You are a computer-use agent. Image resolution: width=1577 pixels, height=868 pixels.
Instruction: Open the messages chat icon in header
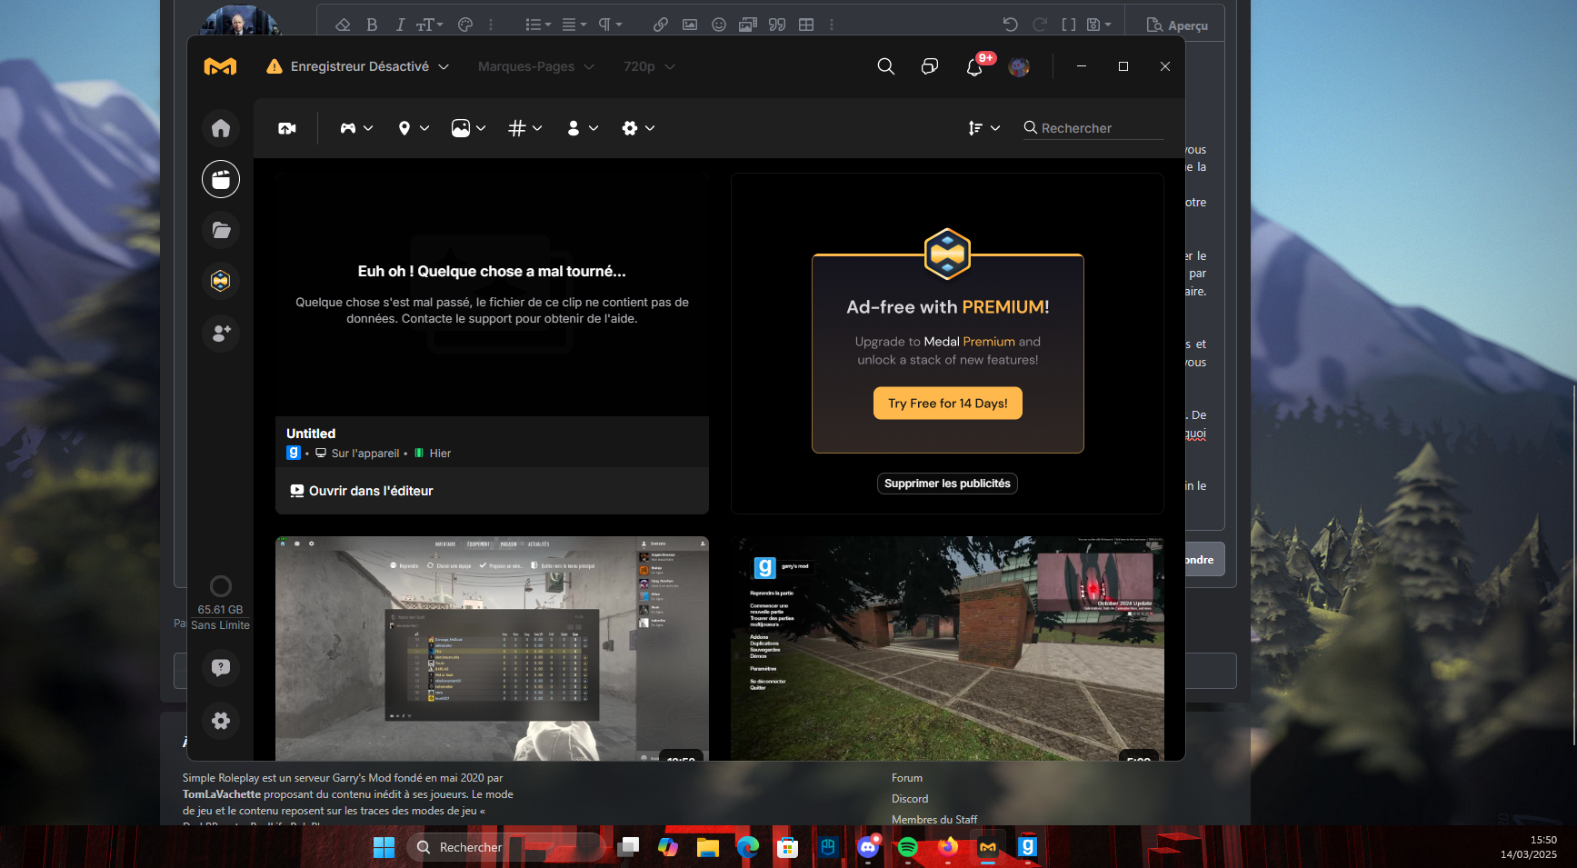pyautogui.click(x=929, y=66)
